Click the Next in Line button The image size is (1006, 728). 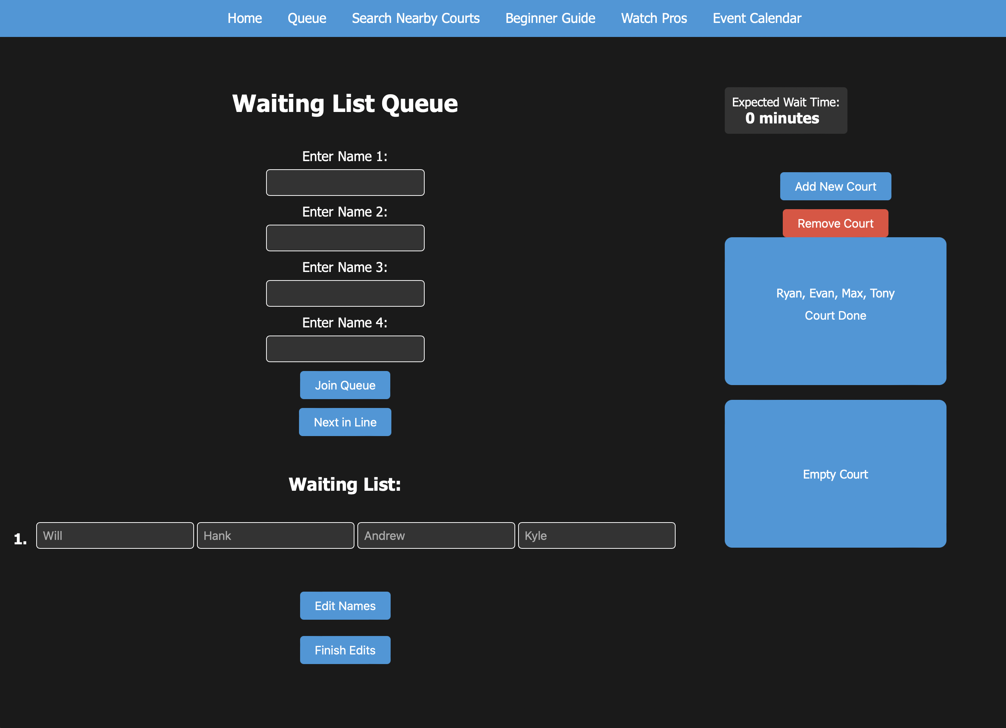pyautogui.click(x=345, y=422)
